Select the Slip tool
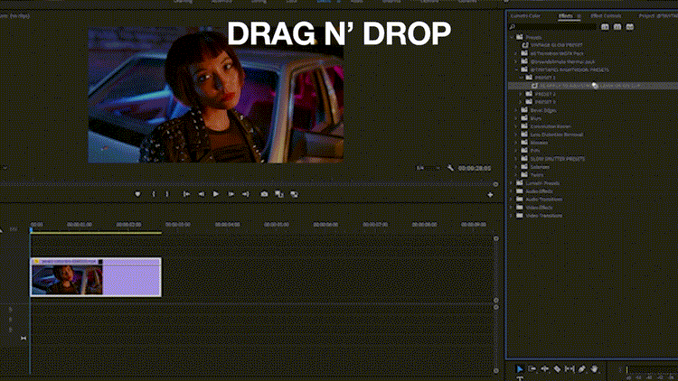 (570, 368)
